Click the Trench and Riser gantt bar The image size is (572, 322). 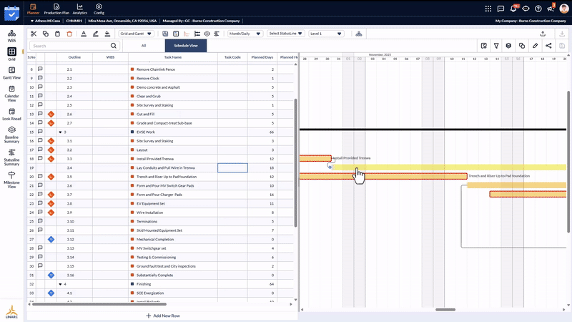[383, 176]
